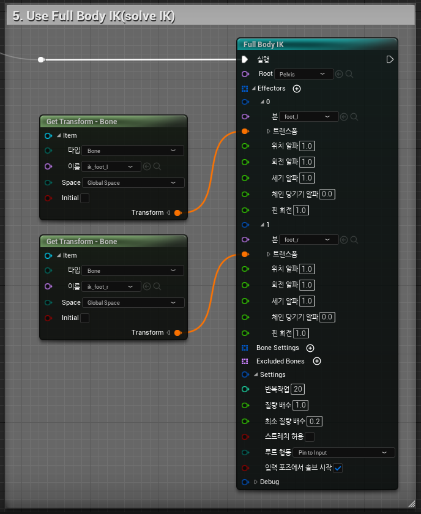
Task: Click the Full Body IK execution input pin
Action: [x=245, y=59]
